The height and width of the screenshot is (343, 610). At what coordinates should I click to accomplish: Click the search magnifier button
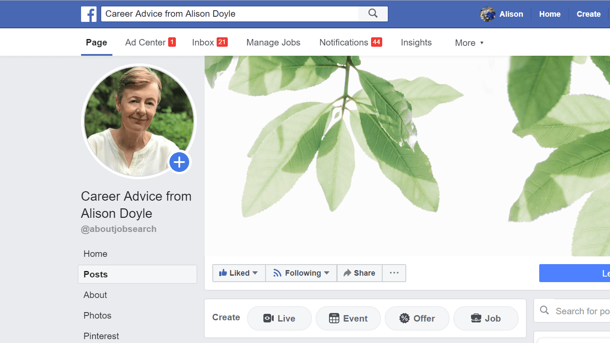(x=373, y=14)
